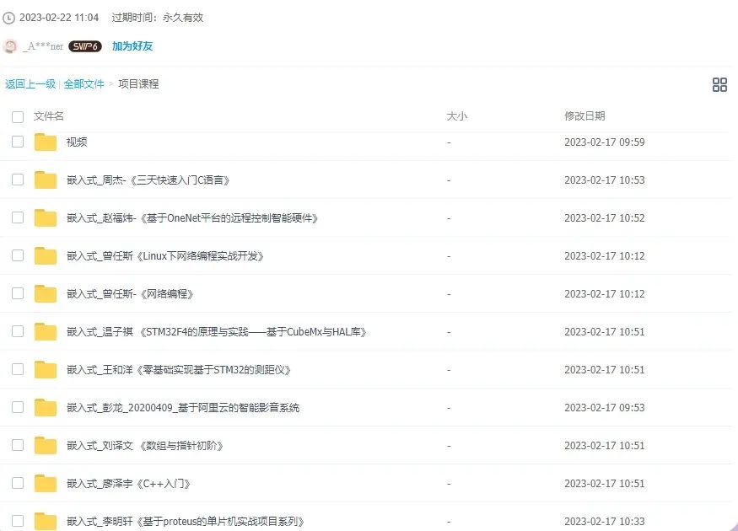738x531 pixels.
Task: Go back via 返回上一级 link
Action: tap(30, 84)
